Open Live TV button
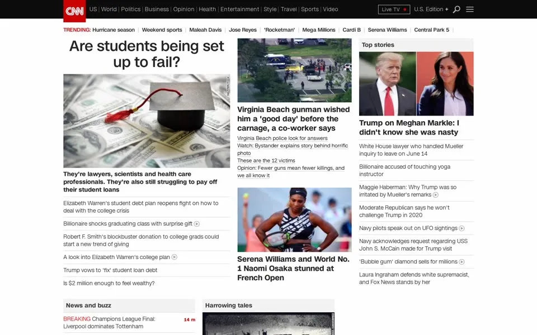The image size is (537, 335). pyautogui.click(x=394, y=9)
